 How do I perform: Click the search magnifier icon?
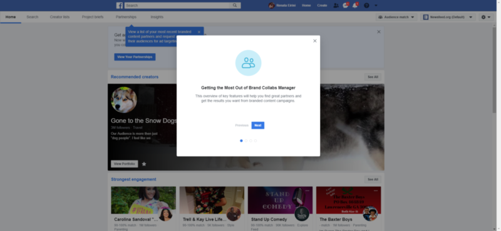click(235, 6)
